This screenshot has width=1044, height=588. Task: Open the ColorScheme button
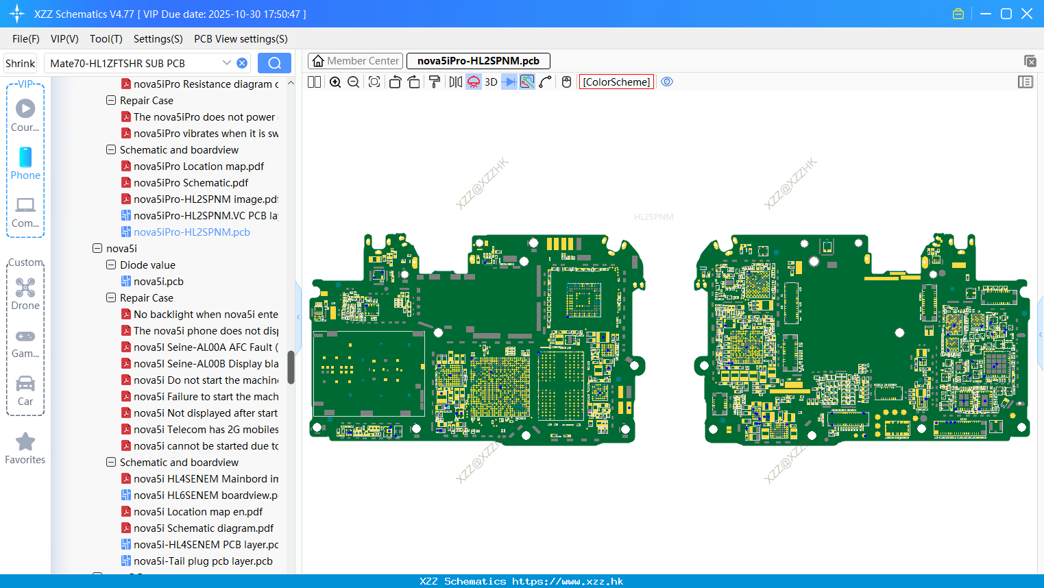click(616, 82)
